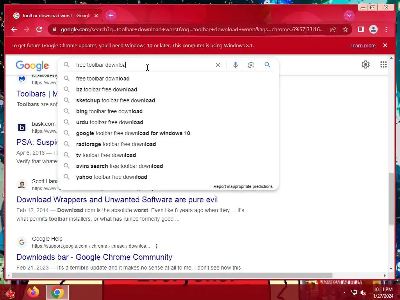The image size is (400, 300).
Task: Click the address bar URL
Action: [192, 29]
